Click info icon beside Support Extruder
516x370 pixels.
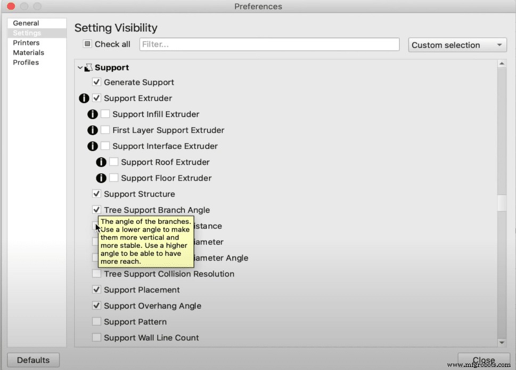(84, 99)
